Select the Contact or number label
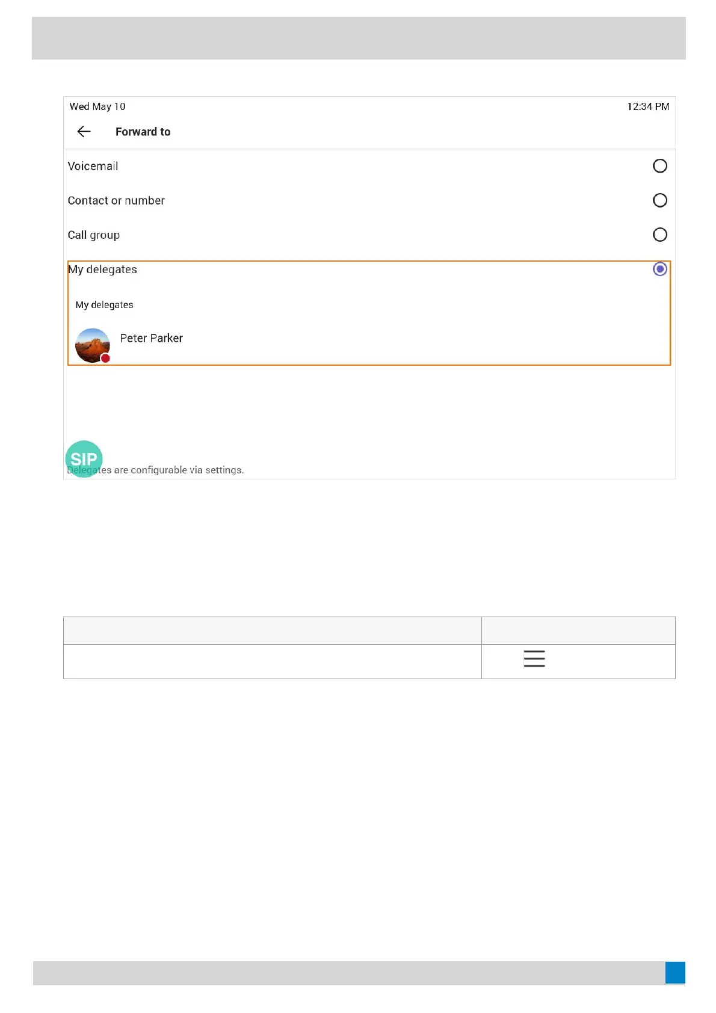Screen dimensions: 716x1013 [116, 201]
